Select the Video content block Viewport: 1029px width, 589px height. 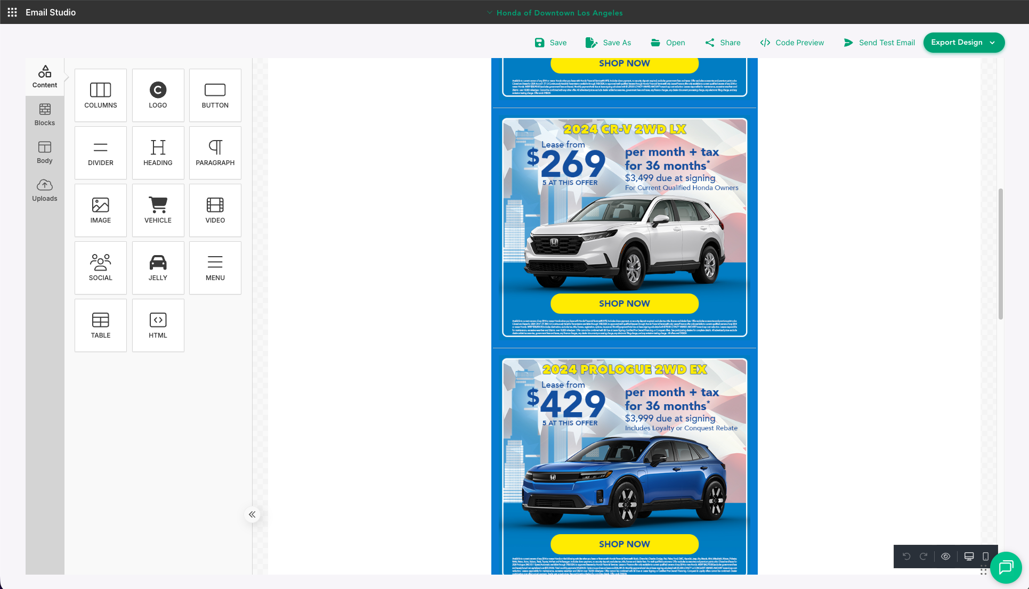coord(215,210)
